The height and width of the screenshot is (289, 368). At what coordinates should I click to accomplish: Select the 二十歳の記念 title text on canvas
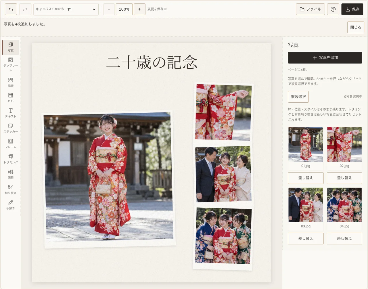coord(152,62)
